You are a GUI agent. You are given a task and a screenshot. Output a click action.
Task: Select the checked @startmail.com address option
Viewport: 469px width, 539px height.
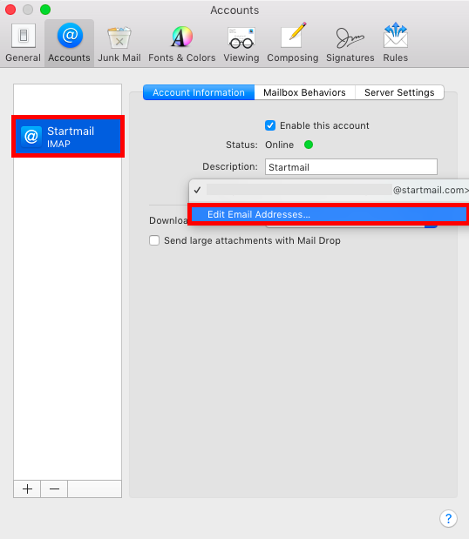[330, 190]
